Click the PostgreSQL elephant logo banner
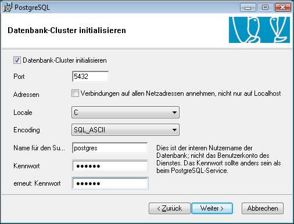The width and height of the screenshot is (294, 224). coord(259,30)
